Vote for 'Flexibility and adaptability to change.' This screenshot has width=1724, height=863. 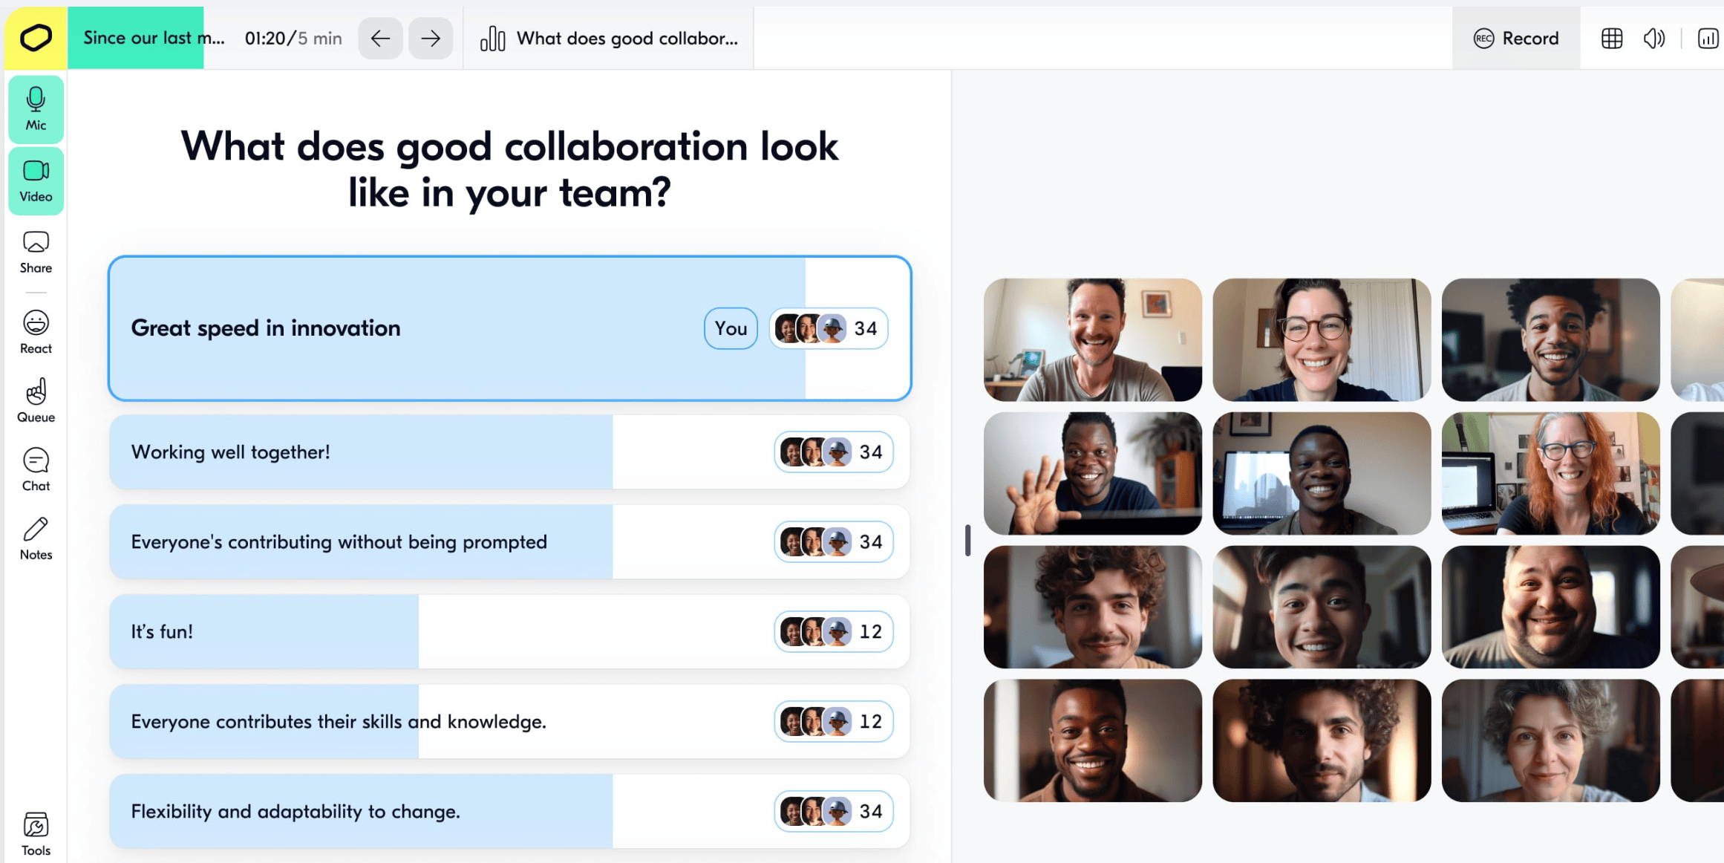(x=509, y=811)
